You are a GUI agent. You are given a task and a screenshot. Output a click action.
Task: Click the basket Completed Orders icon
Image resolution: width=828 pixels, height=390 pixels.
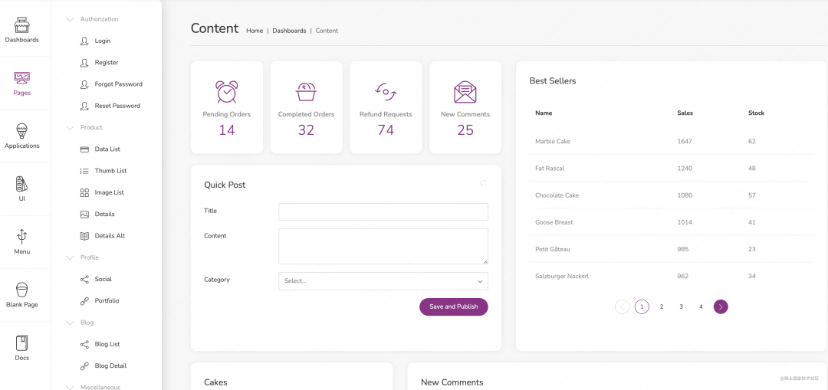tap(306, 92)
